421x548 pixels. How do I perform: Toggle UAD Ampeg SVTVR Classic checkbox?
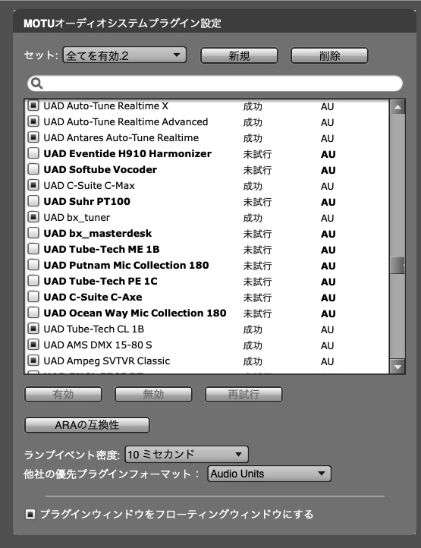(x=33, y=361)
